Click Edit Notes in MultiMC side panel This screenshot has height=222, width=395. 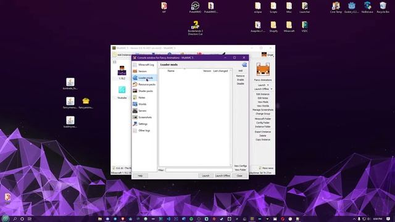(263, 98)
